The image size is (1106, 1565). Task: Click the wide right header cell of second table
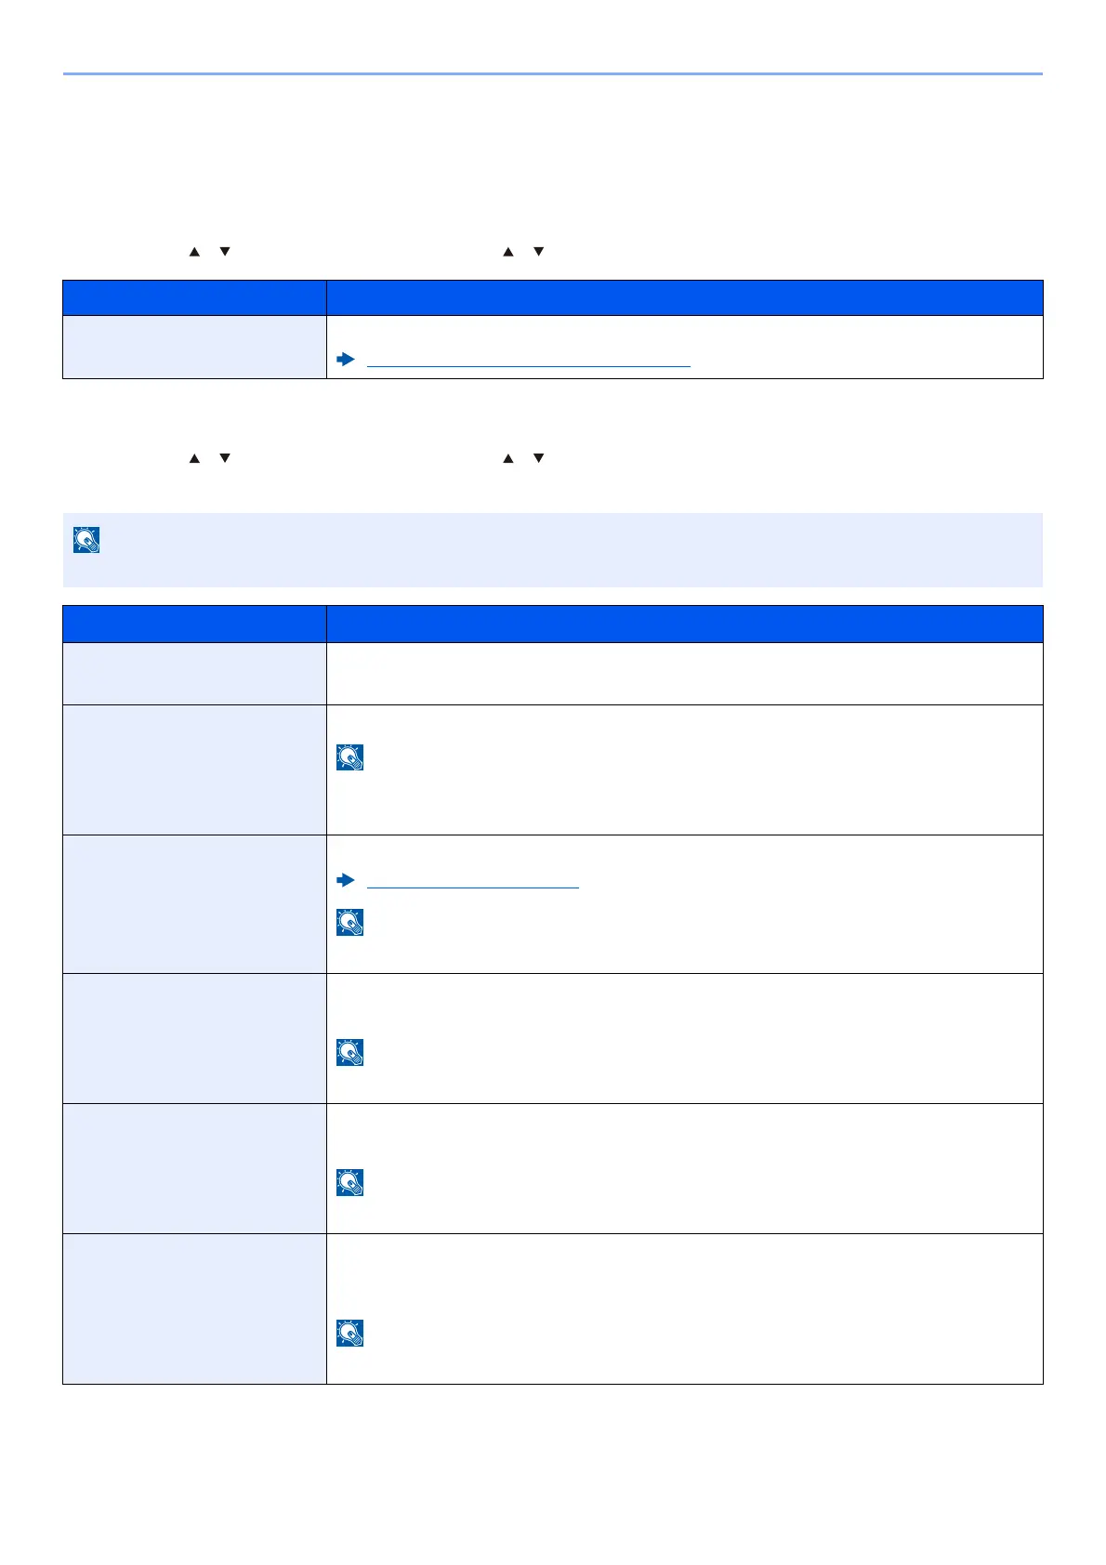coord(685,624)
